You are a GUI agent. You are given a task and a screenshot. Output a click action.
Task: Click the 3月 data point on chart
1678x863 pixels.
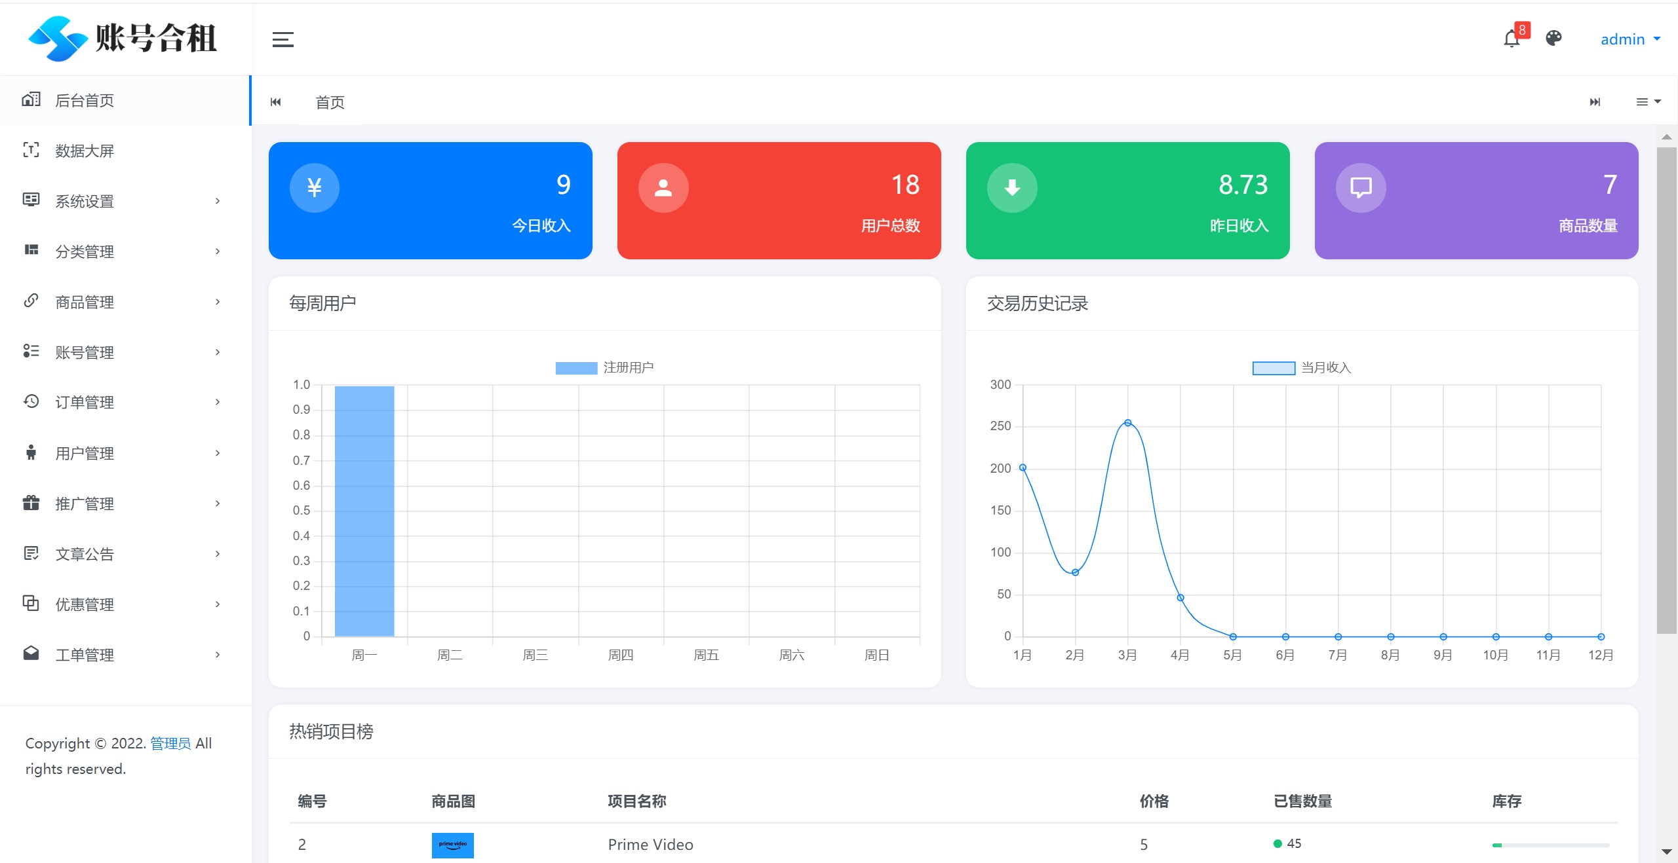pos(1127,423)
